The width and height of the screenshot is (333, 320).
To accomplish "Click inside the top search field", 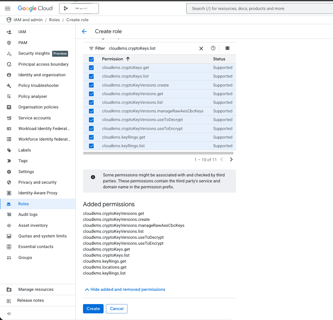I will pyautogui.click(x=259, y=8).
